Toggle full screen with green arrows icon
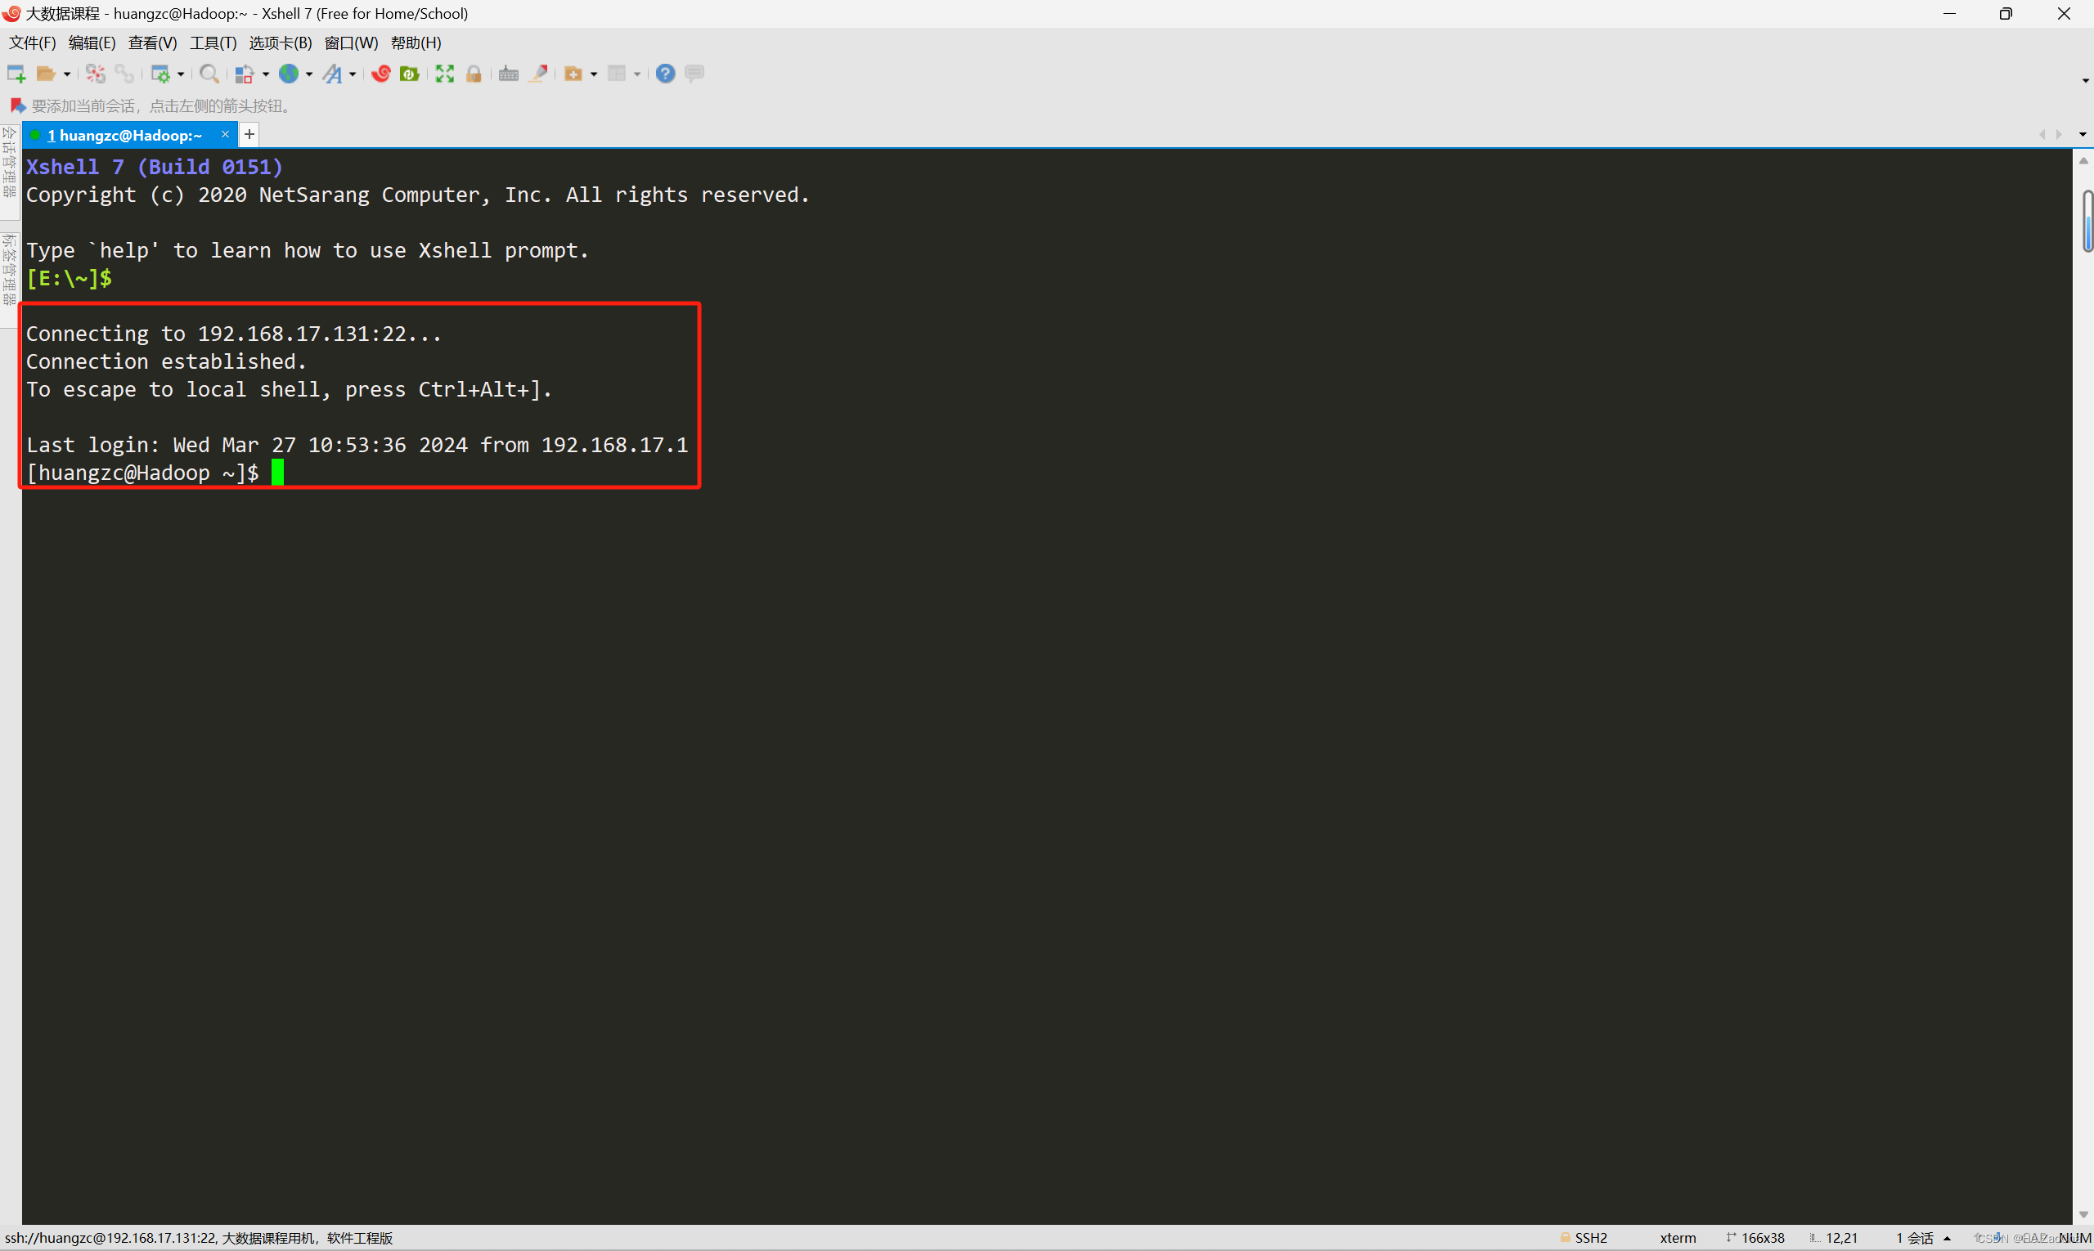2094x1251 pixels. click(444, 74)
